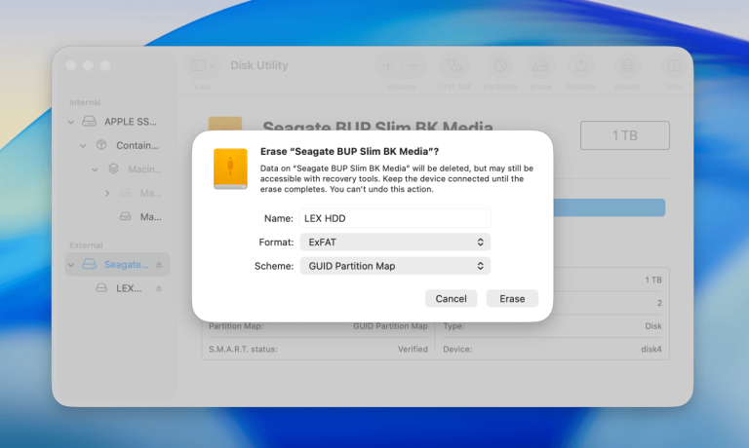
Task: Click the remove Volume minus icon
Action: [414, 65]
